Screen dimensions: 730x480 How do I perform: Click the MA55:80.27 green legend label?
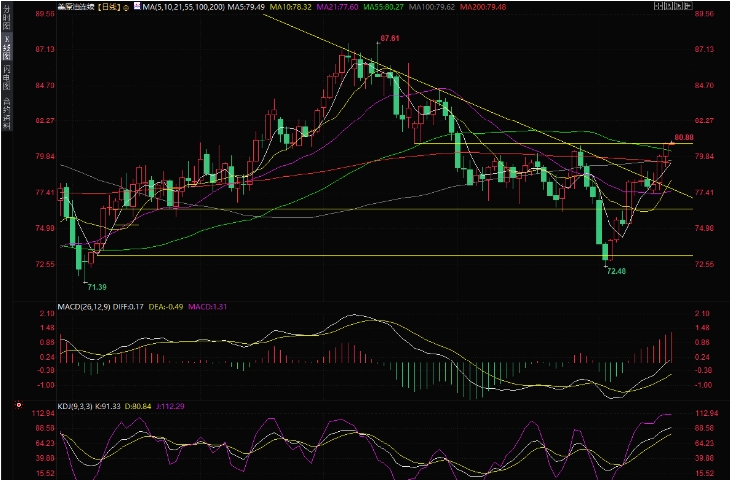(x=333, y=6)
